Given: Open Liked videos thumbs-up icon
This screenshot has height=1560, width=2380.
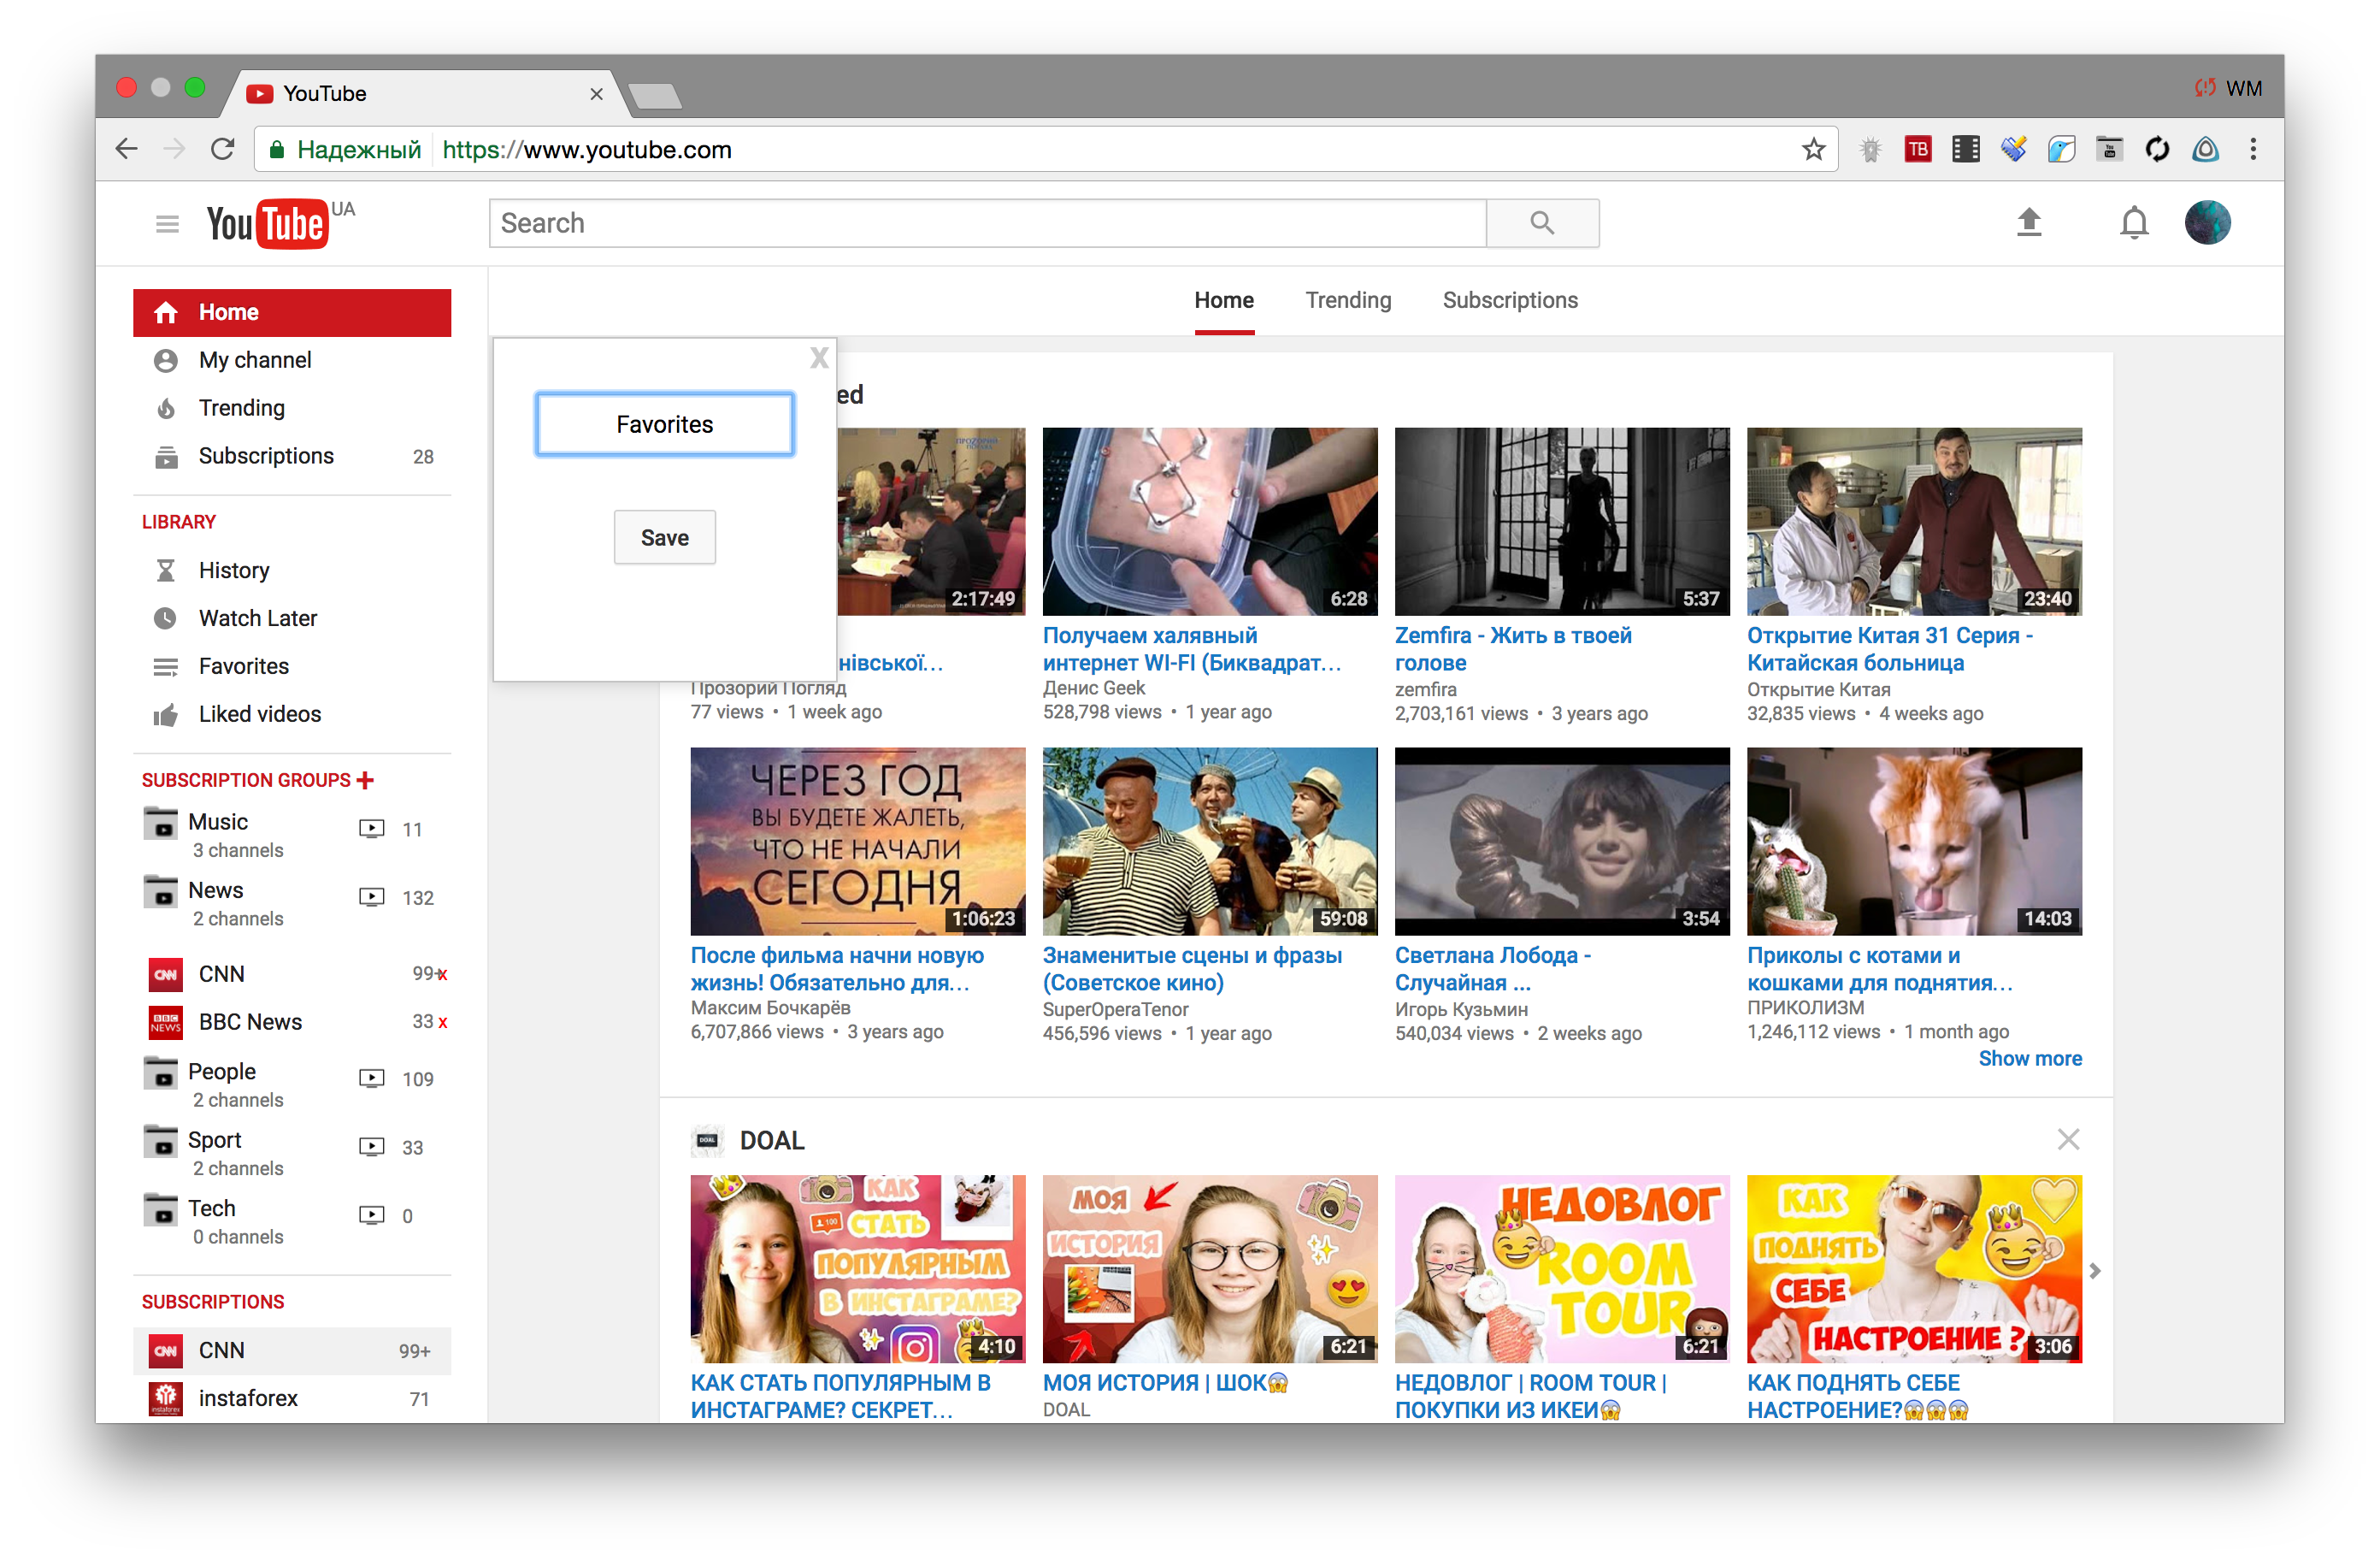Looking at the screenshot, I should (x=166, y=713).
